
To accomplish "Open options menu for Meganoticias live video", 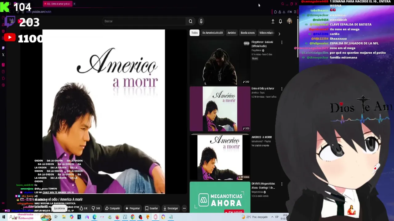I will click(x=282, y=184).
